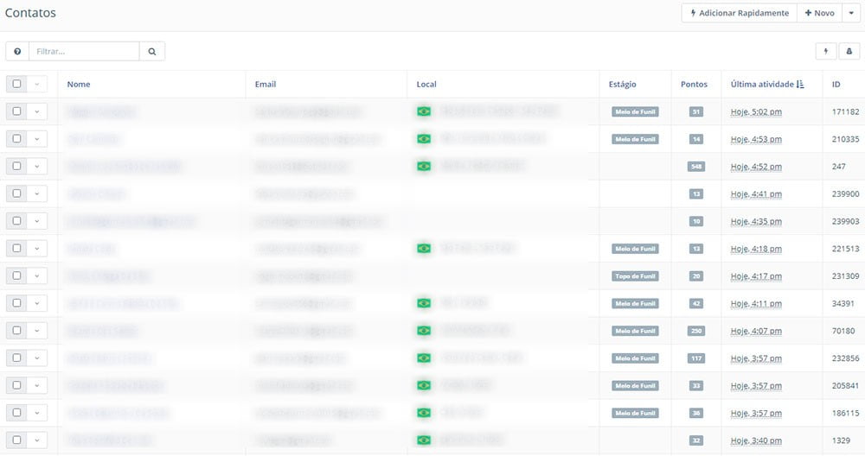Click the lightning bolt icon above the table
The width and height of the screenshot is (865, 456).
click(x=826, y=52)
